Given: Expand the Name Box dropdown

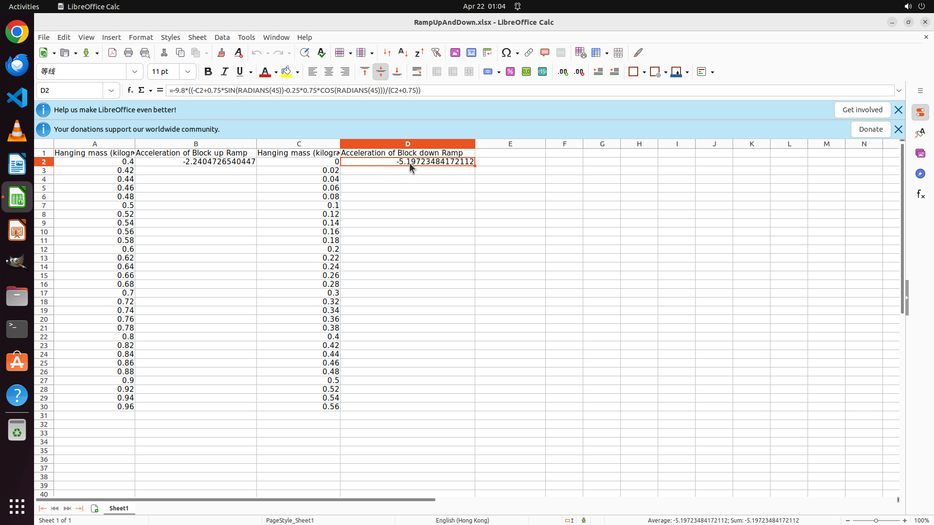Looking at the screenshot, I should click(111, 90).
